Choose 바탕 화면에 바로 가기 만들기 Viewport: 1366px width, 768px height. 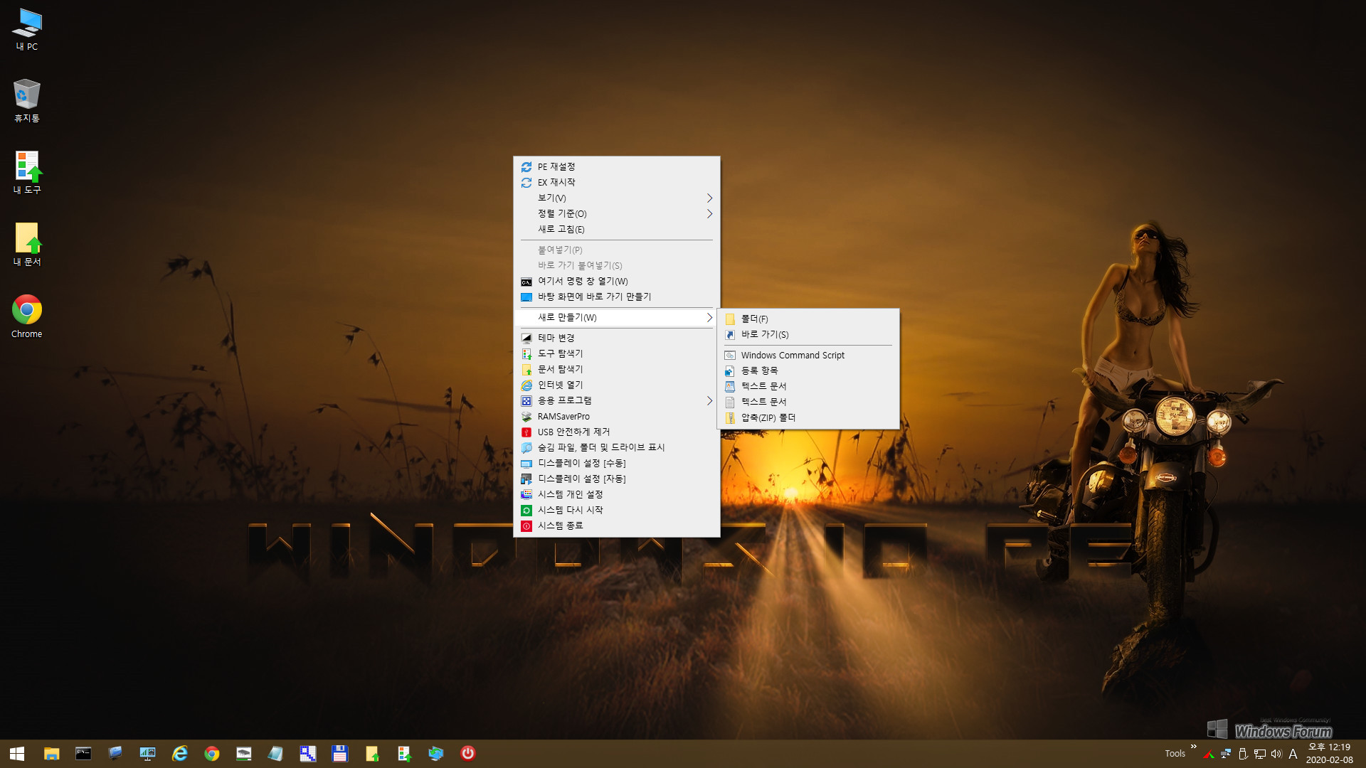616,297
